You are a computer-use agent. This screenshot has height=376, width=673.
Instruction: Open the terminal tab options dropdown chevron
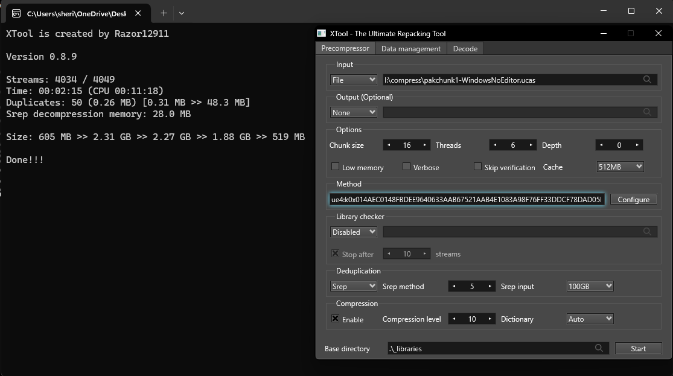(182, 13)
